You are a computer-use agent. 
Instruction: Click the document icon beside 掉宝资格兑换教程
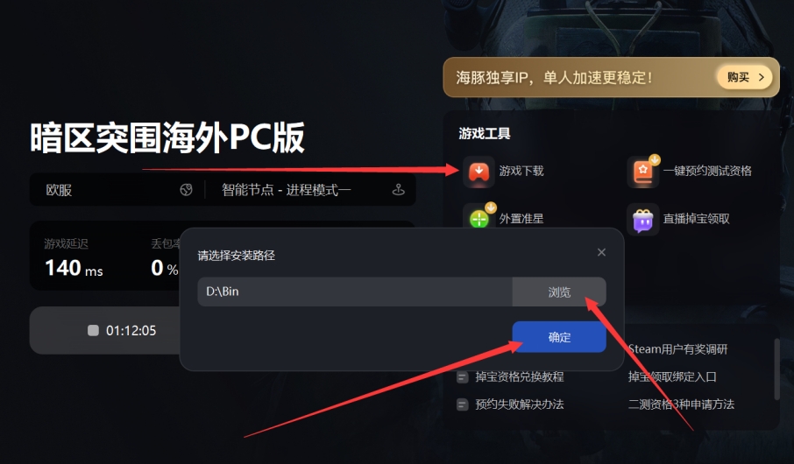click(463, 377)
